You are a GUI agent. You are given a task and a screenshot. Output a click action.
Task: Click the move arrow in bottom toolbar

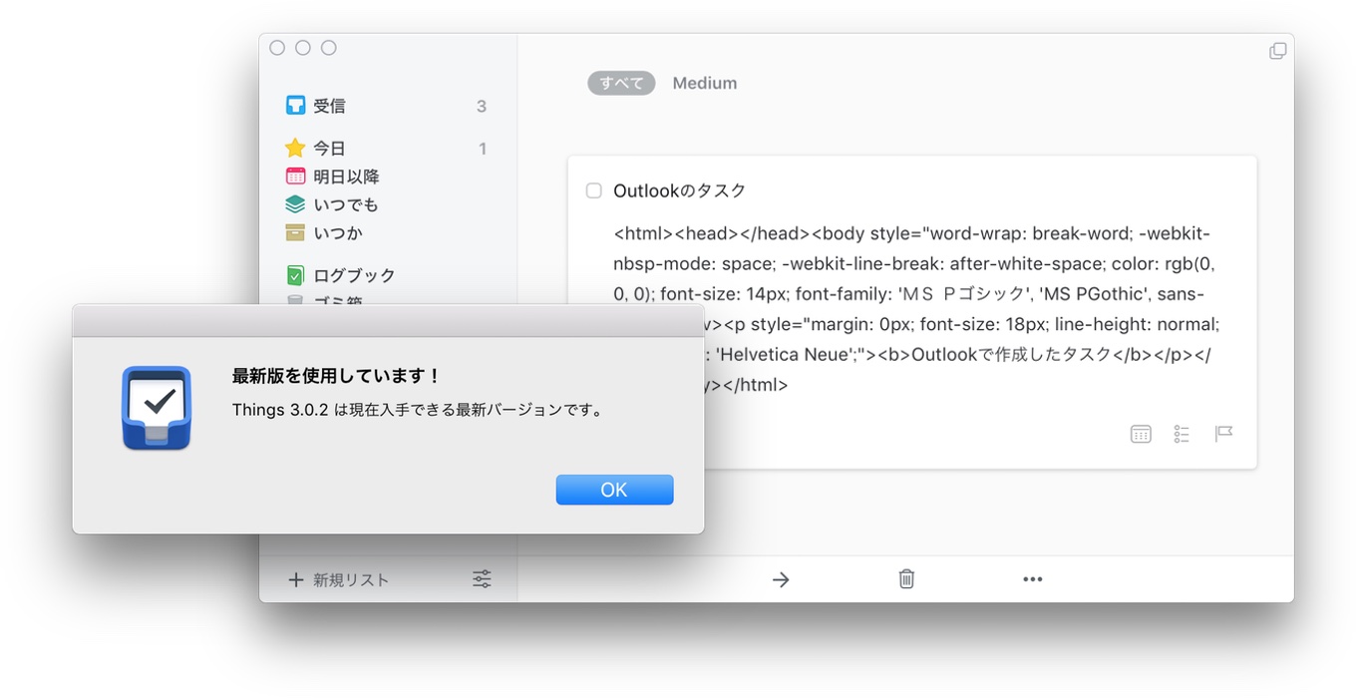pyautogui.click(x=781, y=579)
